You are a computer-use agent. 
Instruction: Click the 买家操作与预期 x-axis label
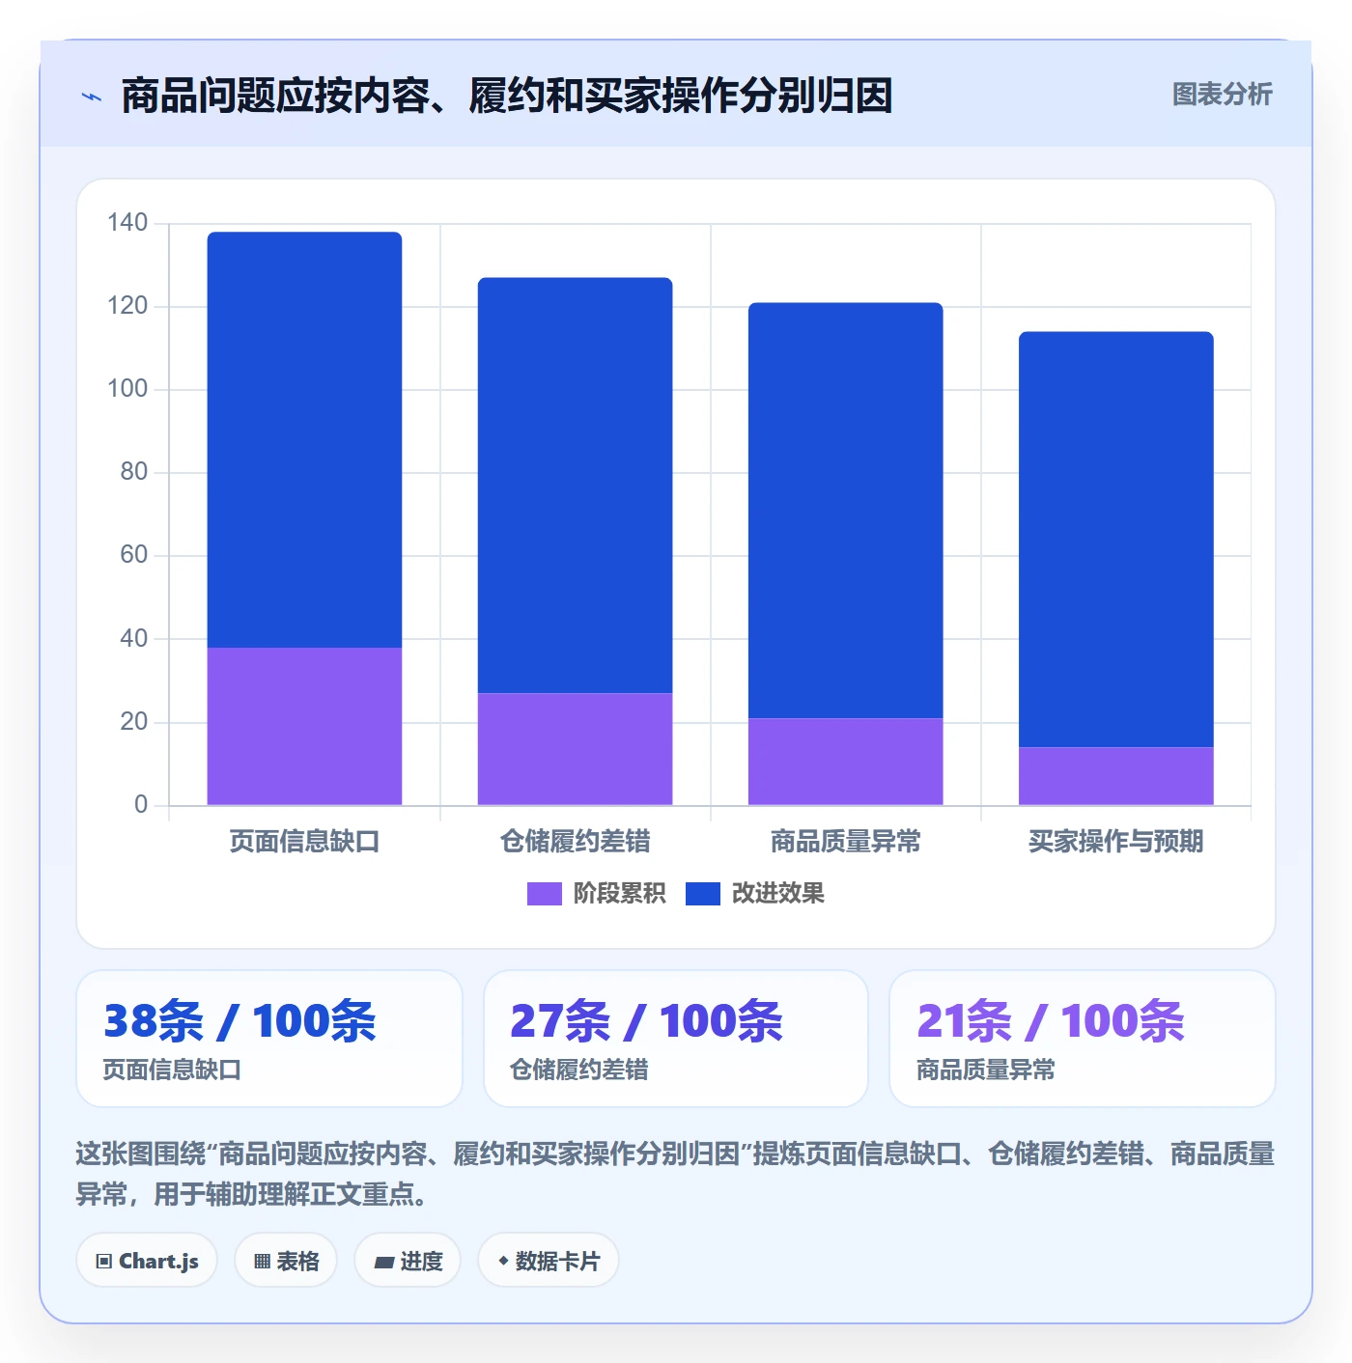(1115, 842)
